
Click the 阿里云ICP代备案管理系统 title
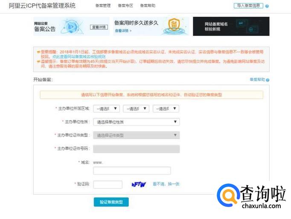(42, 6)
